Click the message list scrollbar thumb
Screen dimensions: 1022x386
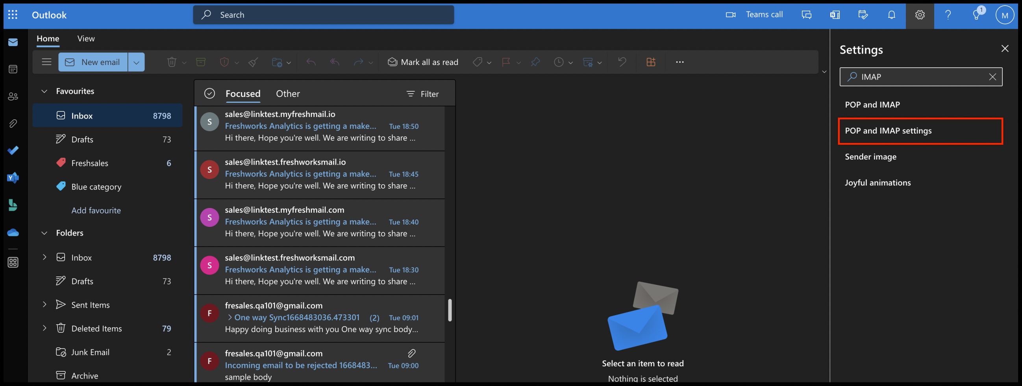pos(450,310)
